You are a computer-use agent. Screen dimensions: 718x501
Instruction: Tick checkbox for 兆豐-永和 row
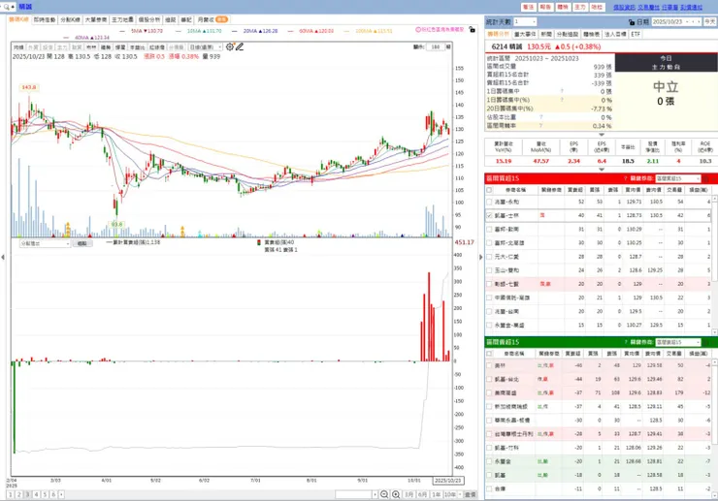click(x=489, y=202)
